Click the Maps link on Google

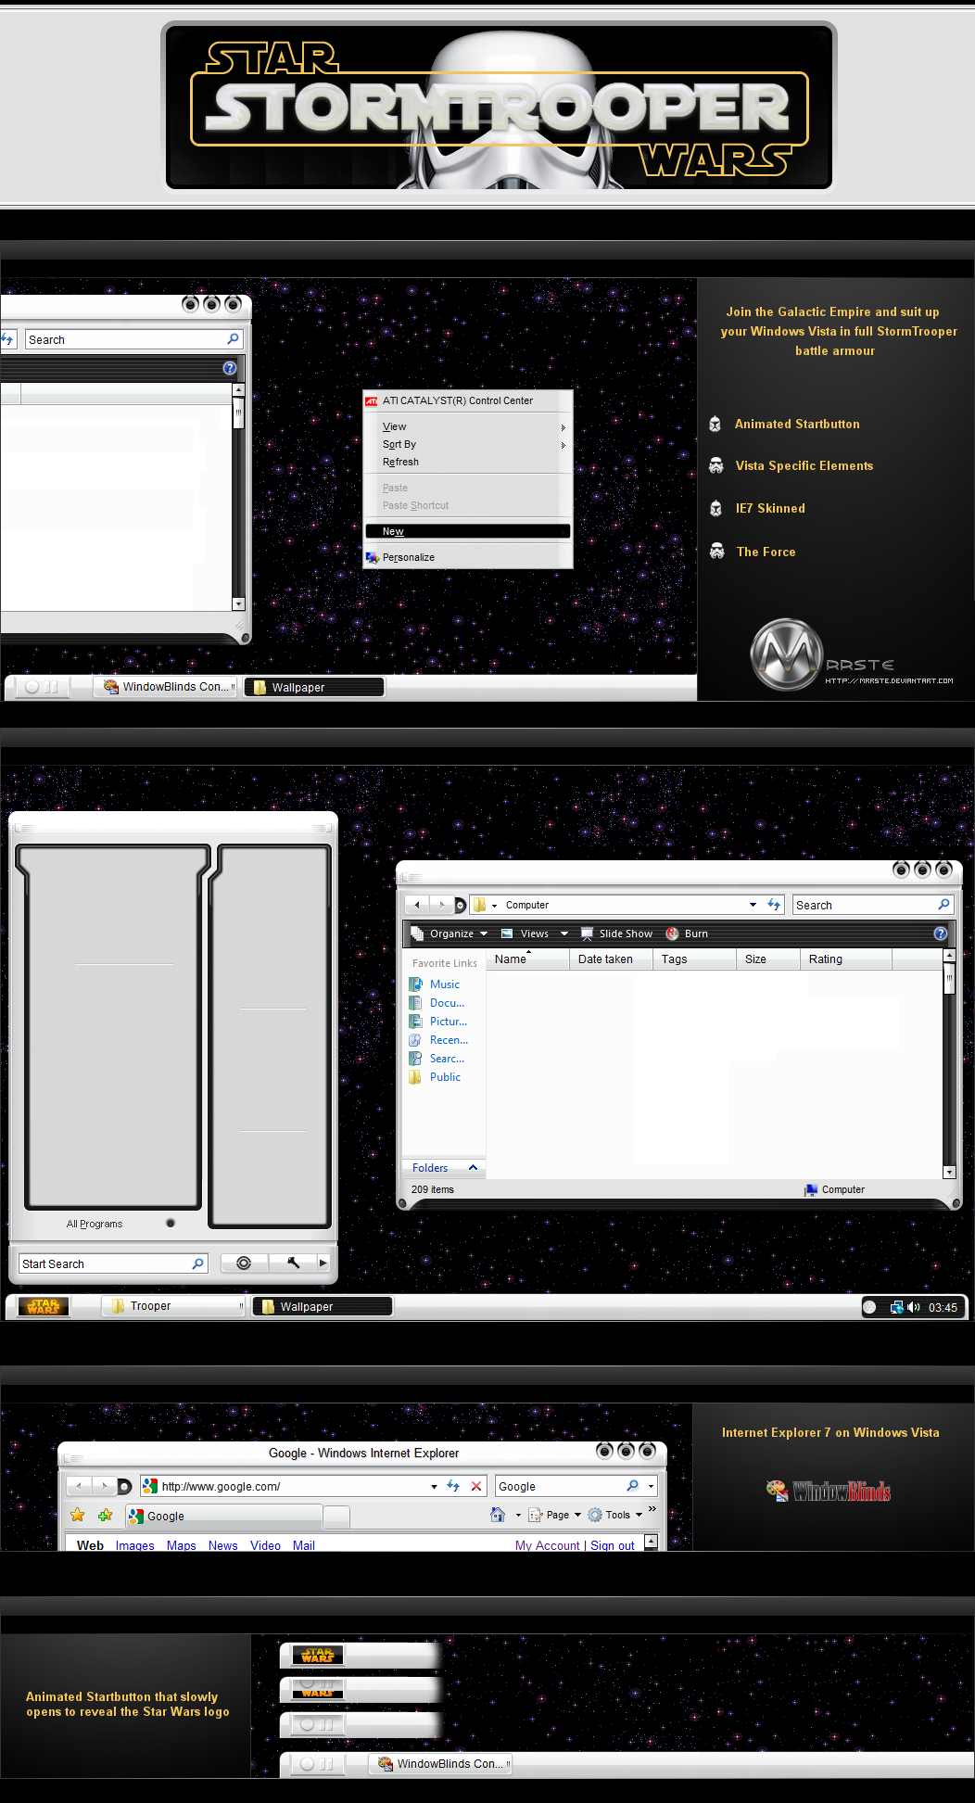[x=182, y=1545]
